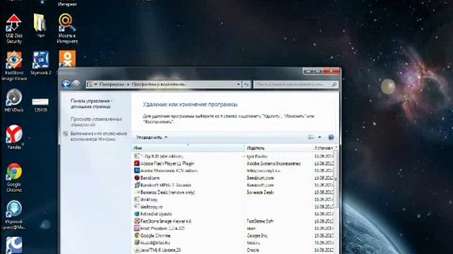Open the recent pages arrow beside the forward button
The image size is (453, 254).
click(x=83, y=85)
